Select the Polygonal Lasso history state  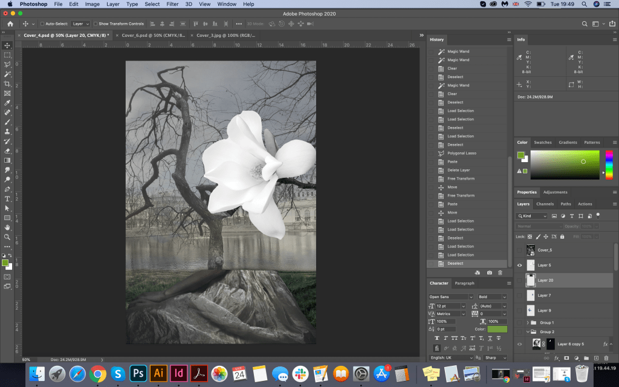[x=461, y=153]
